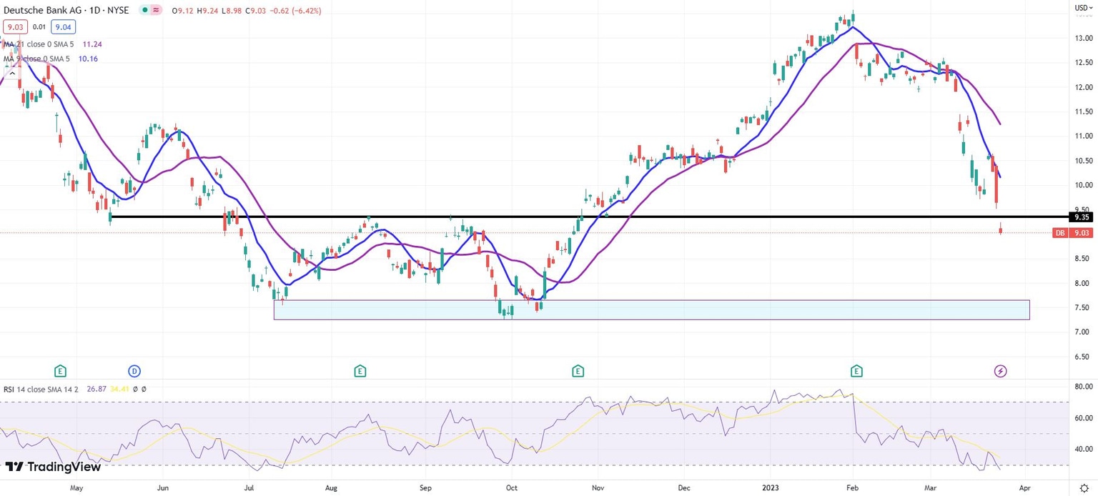This screenshot has width=1098, height=496.
Task: Click the pink approximate-data indicator icon
Action: 157,11
